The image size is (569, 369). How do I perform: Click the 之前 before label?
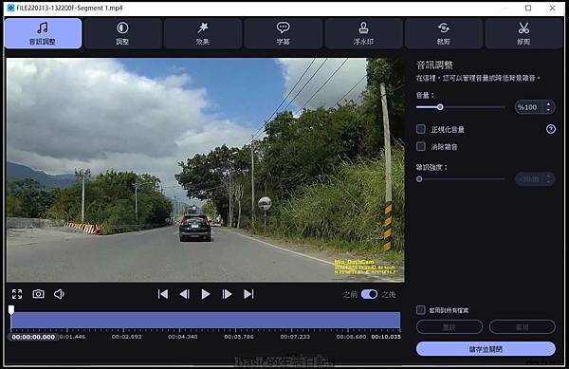[x=350, y=294]
